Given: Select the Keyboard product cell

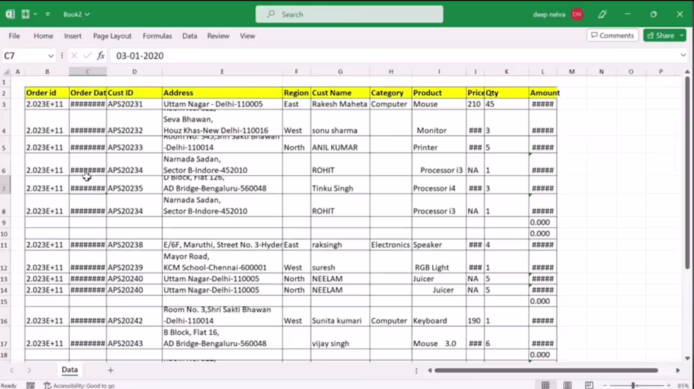Looking at the screenshot, I should (438, 317).
